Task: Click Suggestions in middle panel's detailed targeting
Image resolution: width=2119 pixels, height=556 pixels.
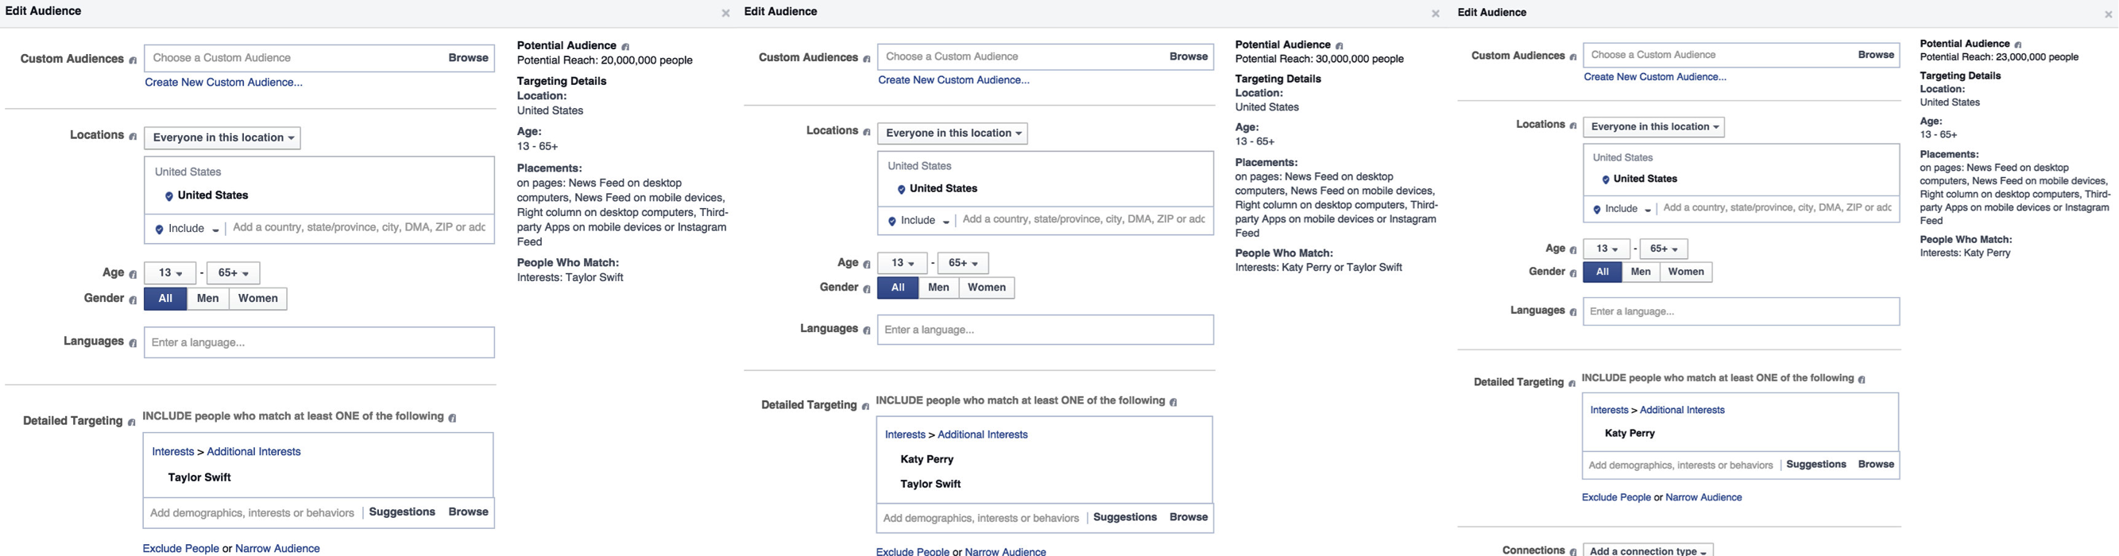Action: coord(1124,517)
